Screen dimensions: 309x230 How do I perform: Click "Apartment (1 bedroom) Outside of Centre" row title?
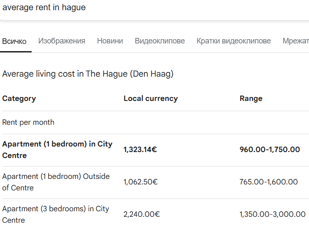56,182
